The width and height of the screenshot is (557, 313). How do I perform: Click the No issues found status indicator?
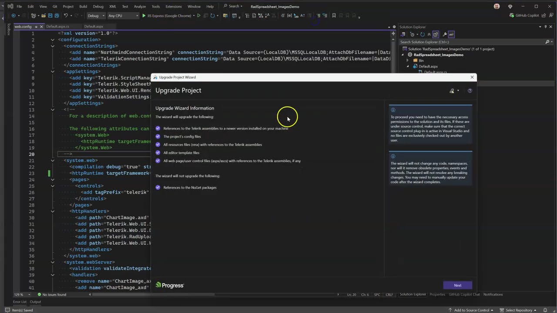pyautogui.click(x=52, y=294)
